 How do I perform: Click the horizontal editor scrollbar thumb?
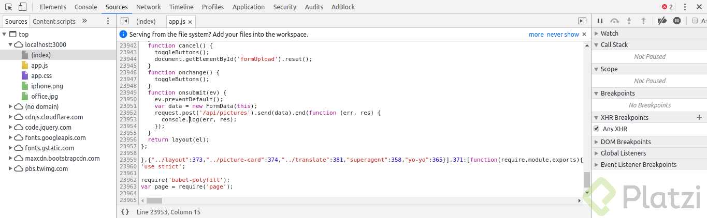coord(154,200)
